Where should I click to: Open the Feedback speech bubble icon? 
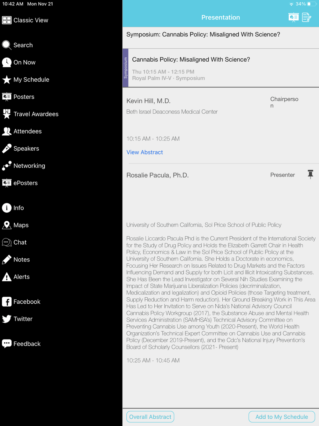[x=7, y=344]
